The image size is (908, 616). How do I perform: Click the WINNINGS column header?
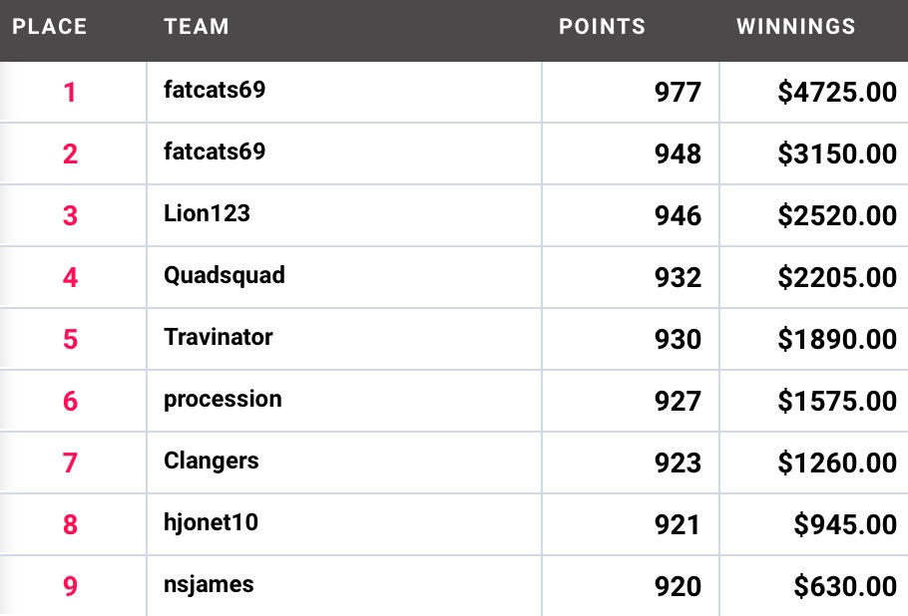coord(796,27)
